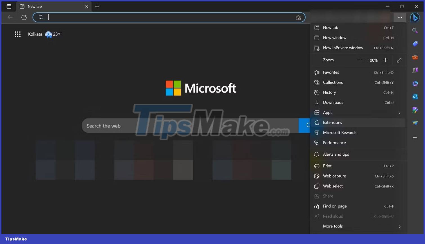Image resolution: width=425 pixels, height=244 pixels.
Task: Open Microsoft Rewards from the menu
Action: [357, 132]
